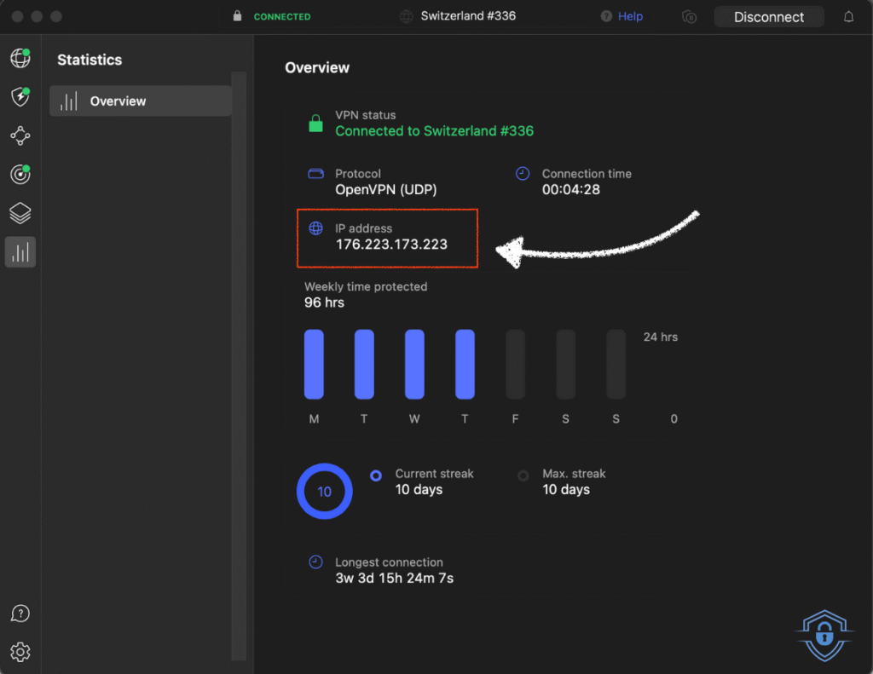Click the notification bell icon

848,17
